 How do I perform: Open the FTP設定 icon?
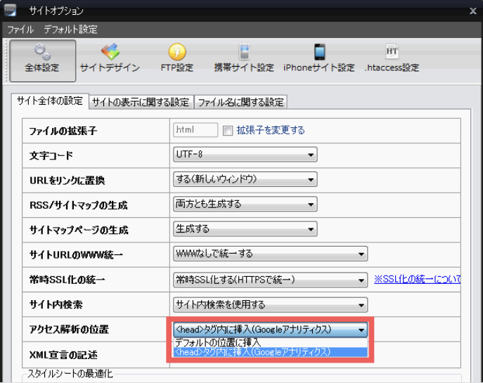176,53
